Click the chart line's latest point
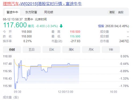This screenshot has width=134, height=100. (79, 65)
